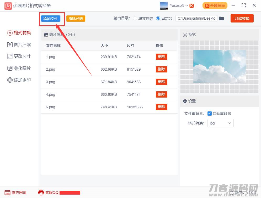Click the 文件名称 column header
261x198 pixels.
53,46
